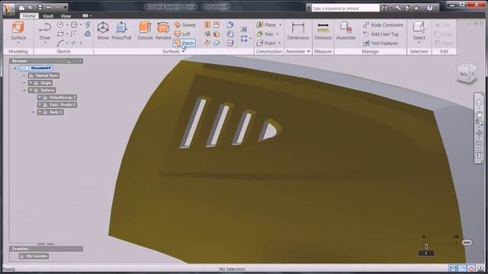Switch to the View ribbon tab
This screenshot has height=274, width=488.
point(66,16)
